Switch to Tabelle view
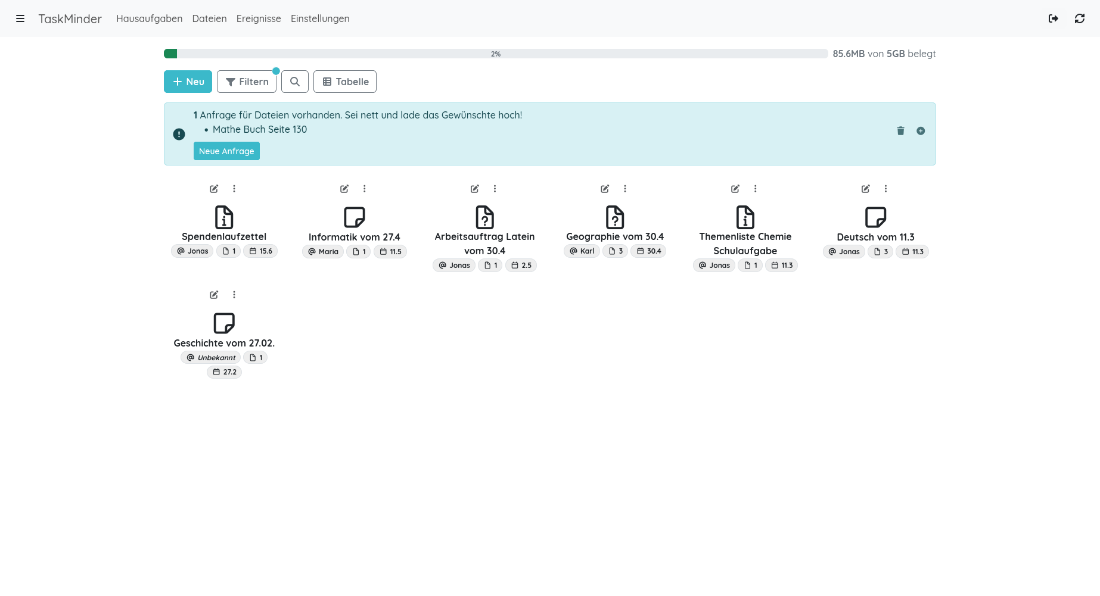Screen dimensions: 1100x596 (345, 82)
